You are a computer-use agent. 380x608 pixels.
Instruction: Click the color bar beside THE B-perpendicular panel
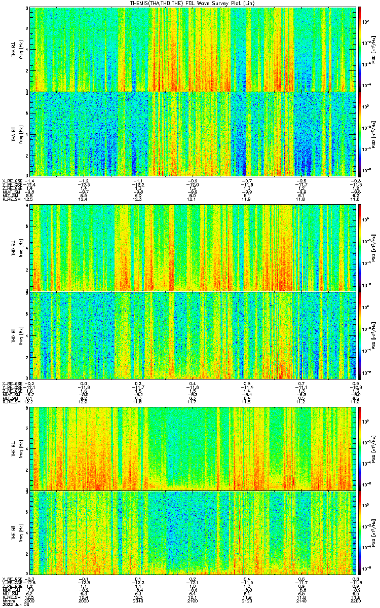tap(360, 448)
